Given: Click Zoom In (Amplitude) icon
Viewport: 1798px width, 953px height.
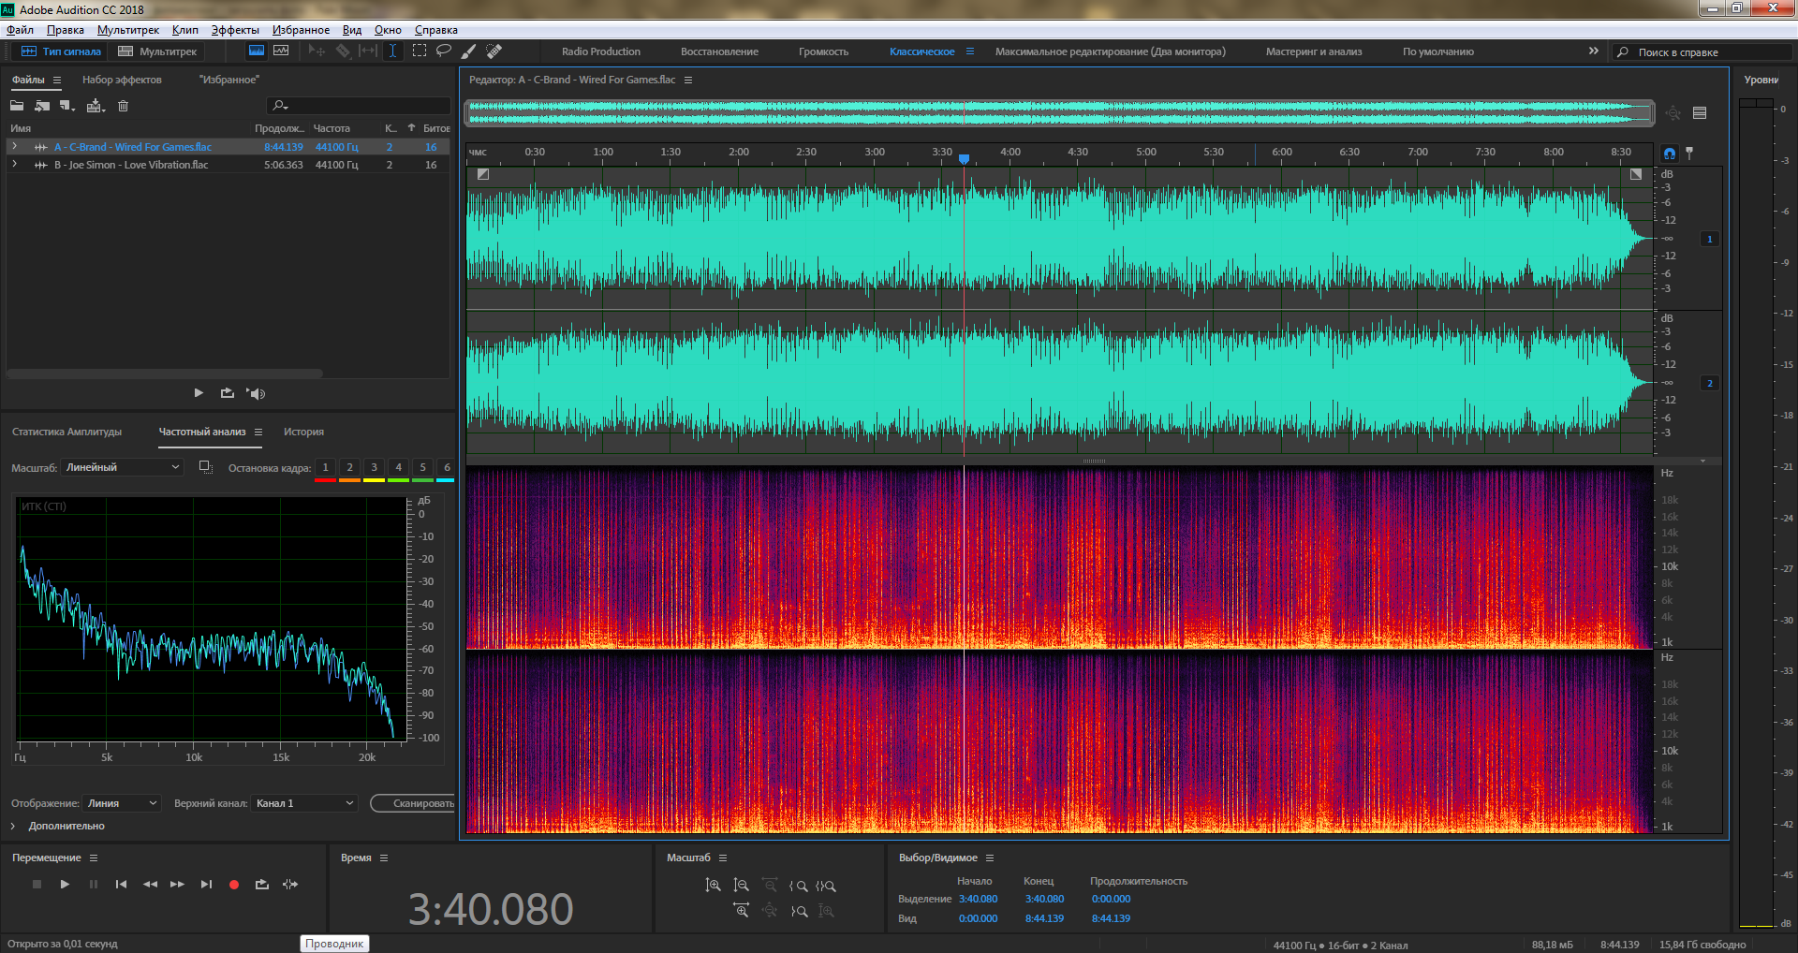Looking at the screenshot, I should coord(713,885).
